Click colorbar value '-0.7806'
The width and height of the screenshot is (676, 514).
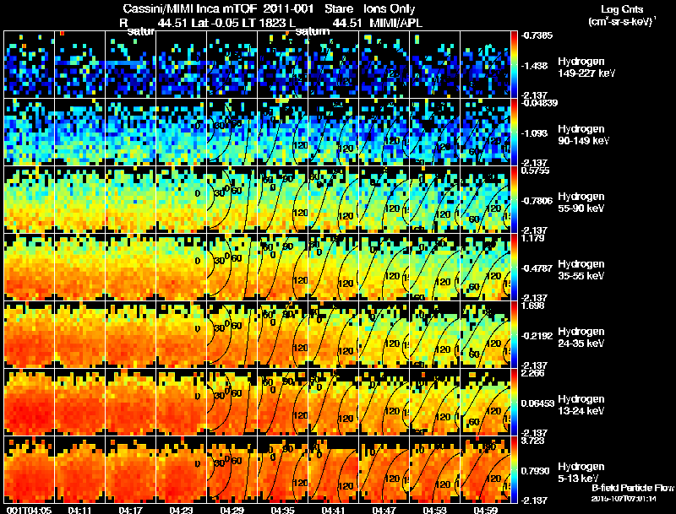(537, 201)
